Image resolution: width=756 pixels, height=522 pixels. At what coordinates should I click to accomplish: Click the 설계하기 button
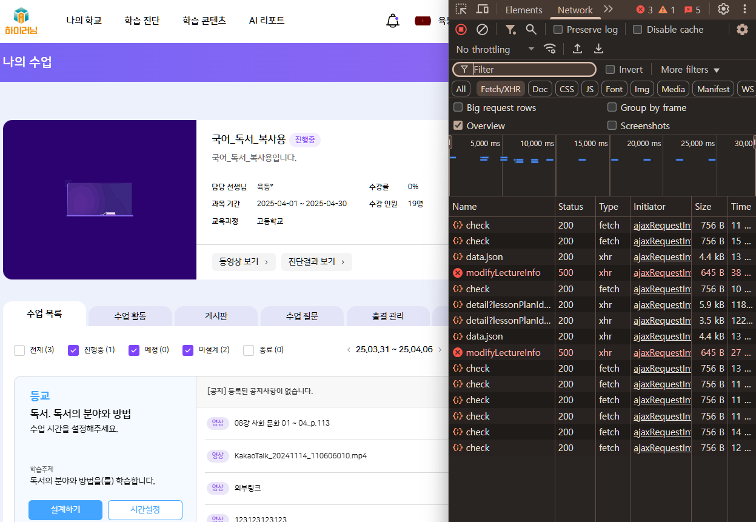point(65,509)
